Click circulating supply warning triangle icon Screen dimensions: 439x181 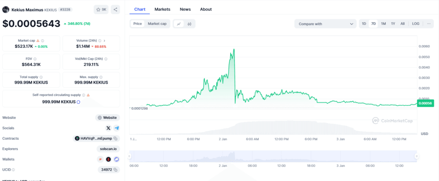coord(88,95)
